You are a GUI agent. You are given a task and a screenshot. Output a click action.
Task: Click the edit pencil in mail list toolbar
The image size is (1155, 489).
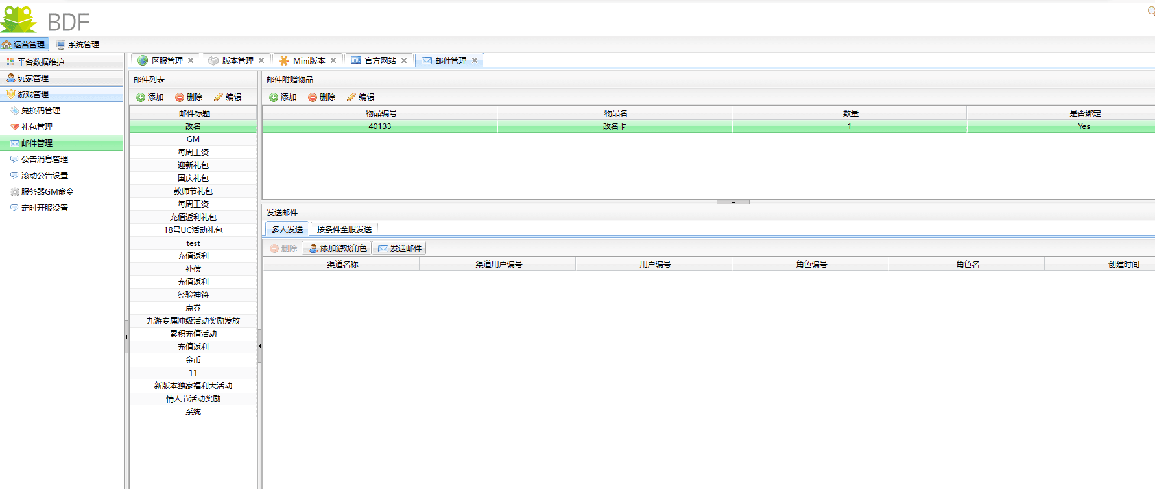coord(219,97)
